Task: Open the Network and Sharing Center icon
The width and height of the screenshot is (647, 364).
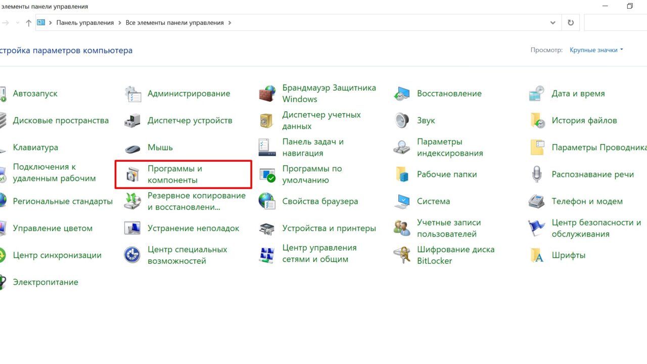Action: point(267,255)
